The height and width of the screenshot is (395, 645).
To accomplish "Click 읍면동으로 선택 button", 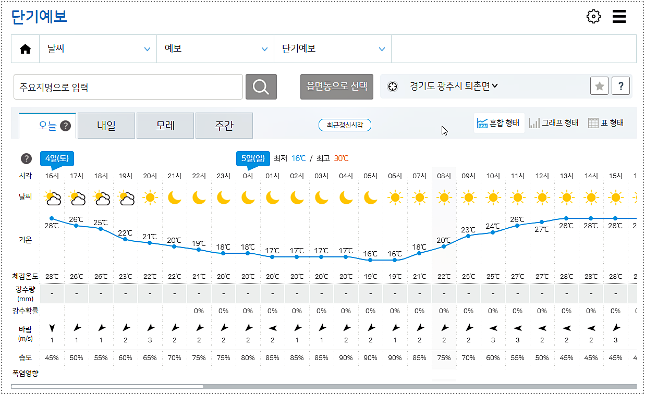I will pyautogui.click(x=337, y=87).
